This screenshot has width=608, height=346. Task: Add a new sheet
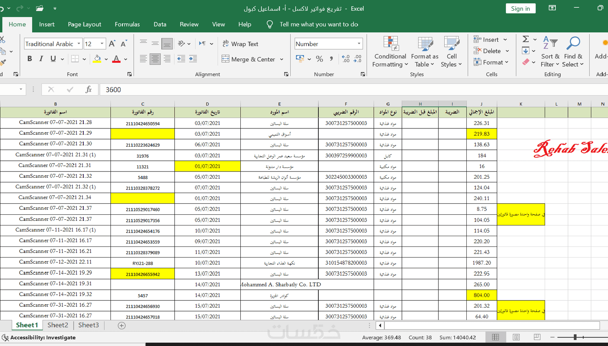tap(122, 325)
